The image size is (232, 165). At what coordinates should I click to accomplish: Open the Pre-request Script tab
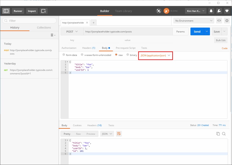point(126,48)
